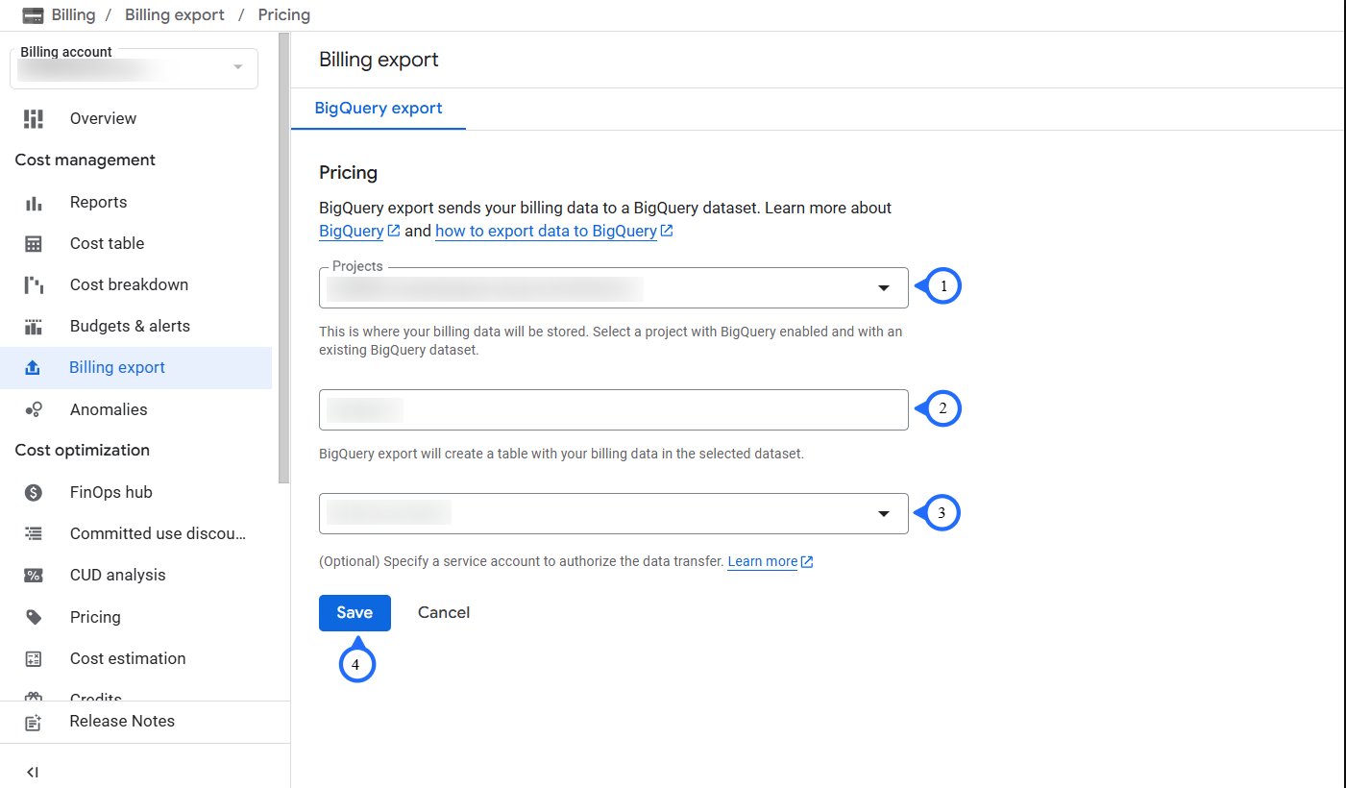Screen dimensions: 1346x788
Task: Click the Save button
Action: coord(355,613)
